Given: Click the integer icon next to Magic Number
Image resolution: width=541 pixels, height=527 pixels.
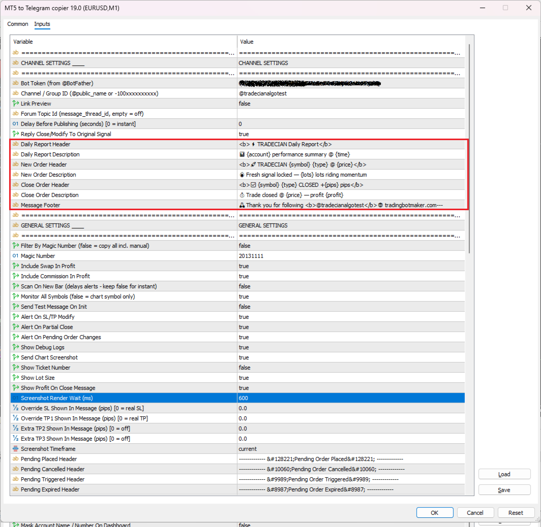Looking at the screenshot, I should (16, 255).
